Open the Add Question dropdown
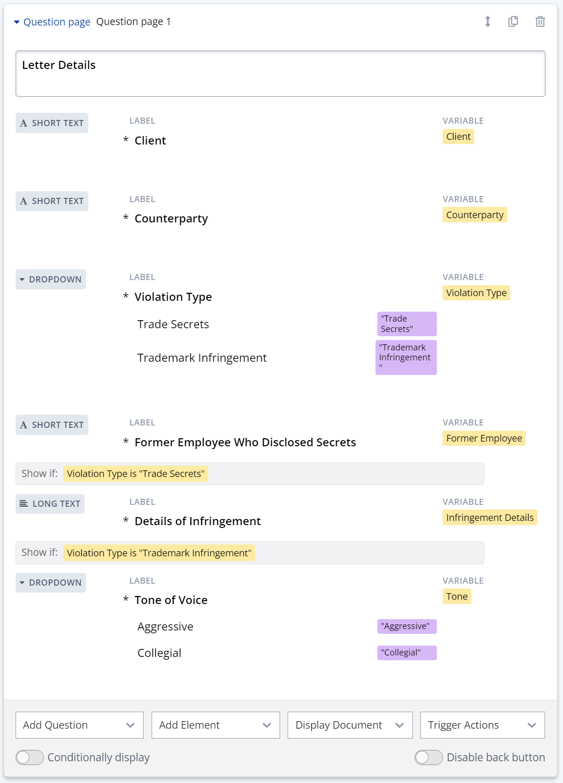563x783 pixels. coord(79,725)
